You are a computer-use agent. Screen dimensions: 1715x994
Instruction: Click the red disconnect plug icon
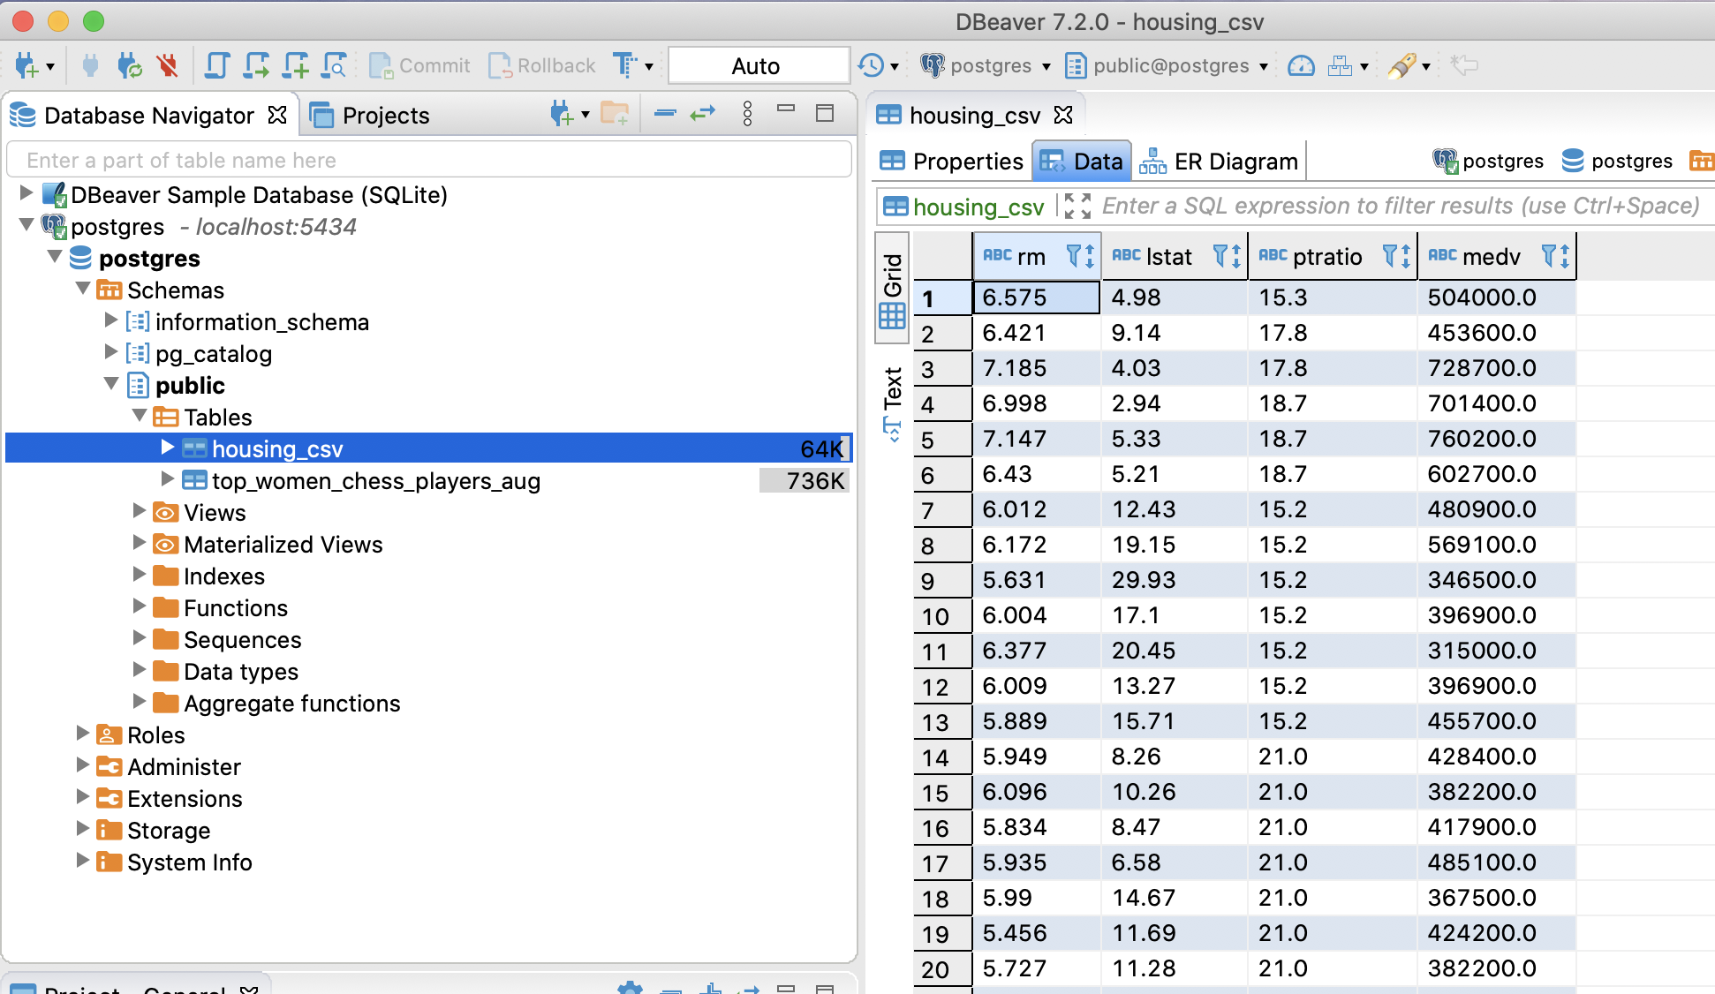pyautogui.click(x=167, y=65)
